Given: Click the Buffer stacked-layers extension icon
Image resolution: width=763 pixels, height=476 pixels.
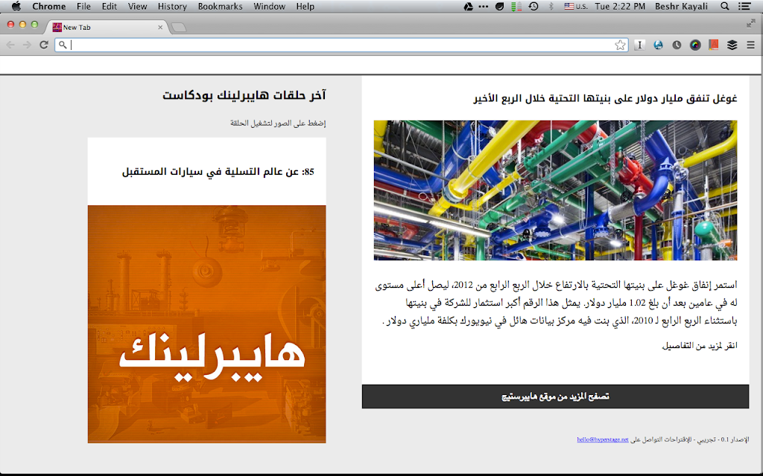Looking at the screenshot, I should tap(732, 45).
